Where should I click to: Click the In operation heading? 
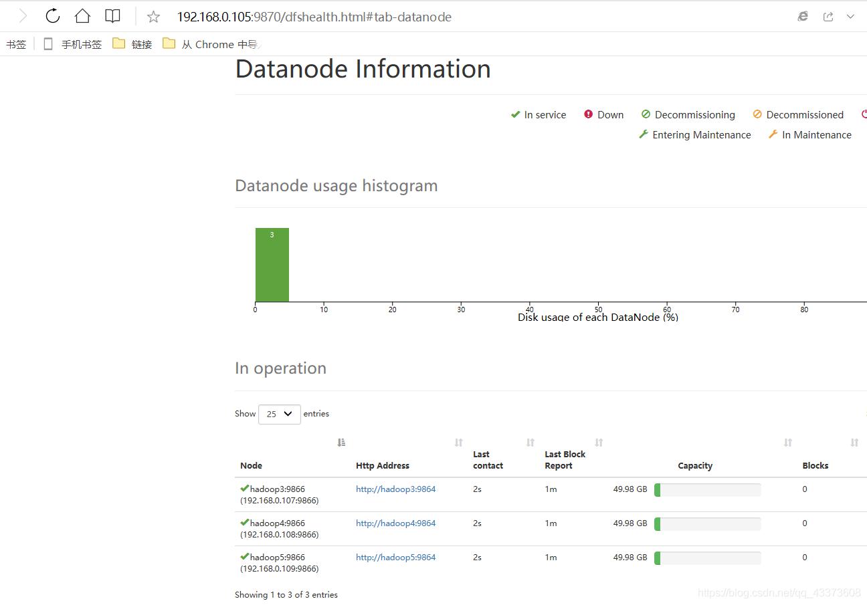(280, 368)
